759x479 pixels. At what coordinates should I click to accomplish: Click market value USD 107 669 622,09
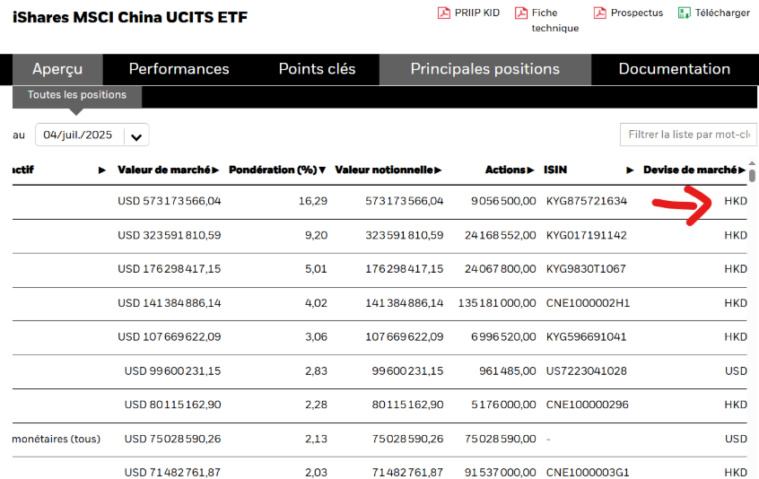coord(169,336)
